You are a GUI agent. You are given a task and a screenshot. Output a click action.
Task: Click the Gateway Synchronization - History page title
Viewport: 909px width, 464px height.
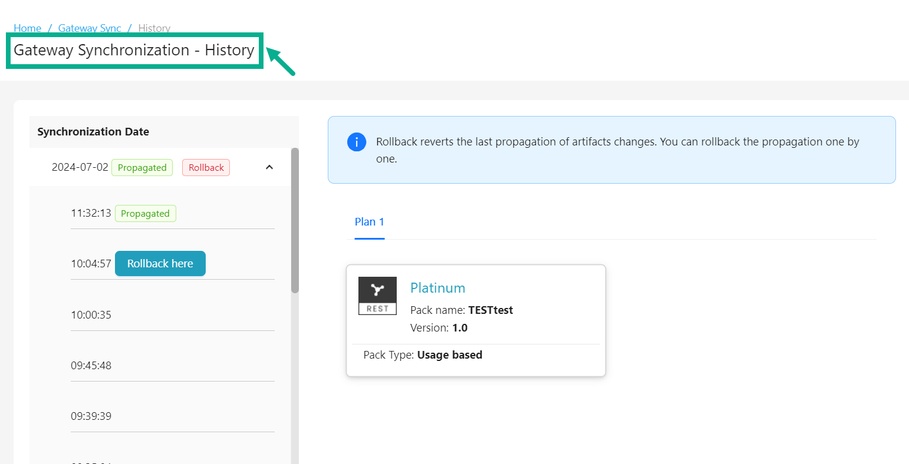pyautogui.click(x=134, y=51)
